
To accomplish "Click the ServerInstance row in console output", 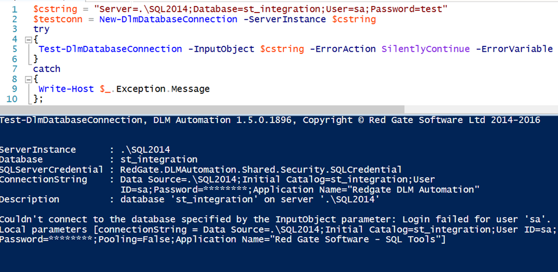I will pos(98,150).
